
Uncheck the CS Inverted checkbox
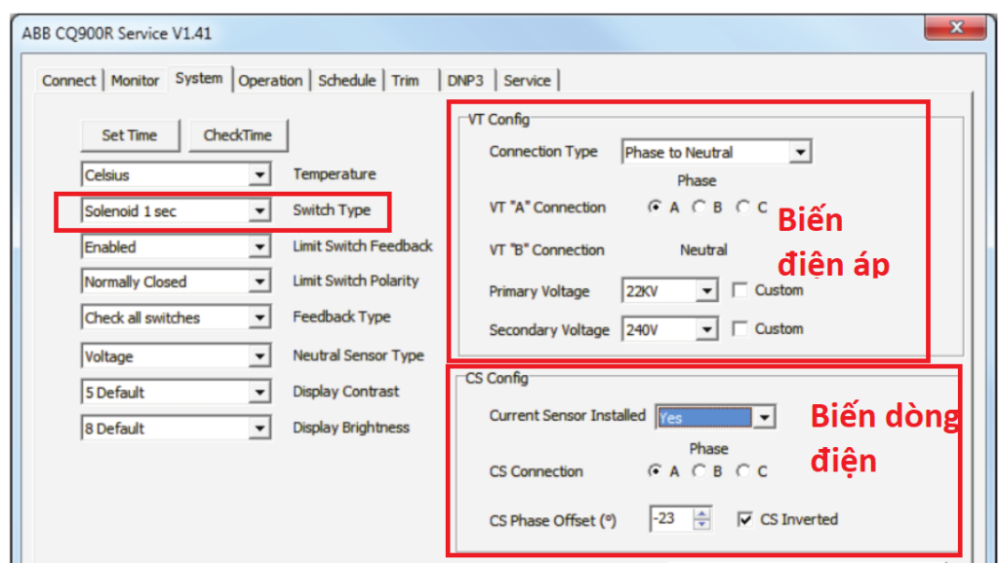745,520
